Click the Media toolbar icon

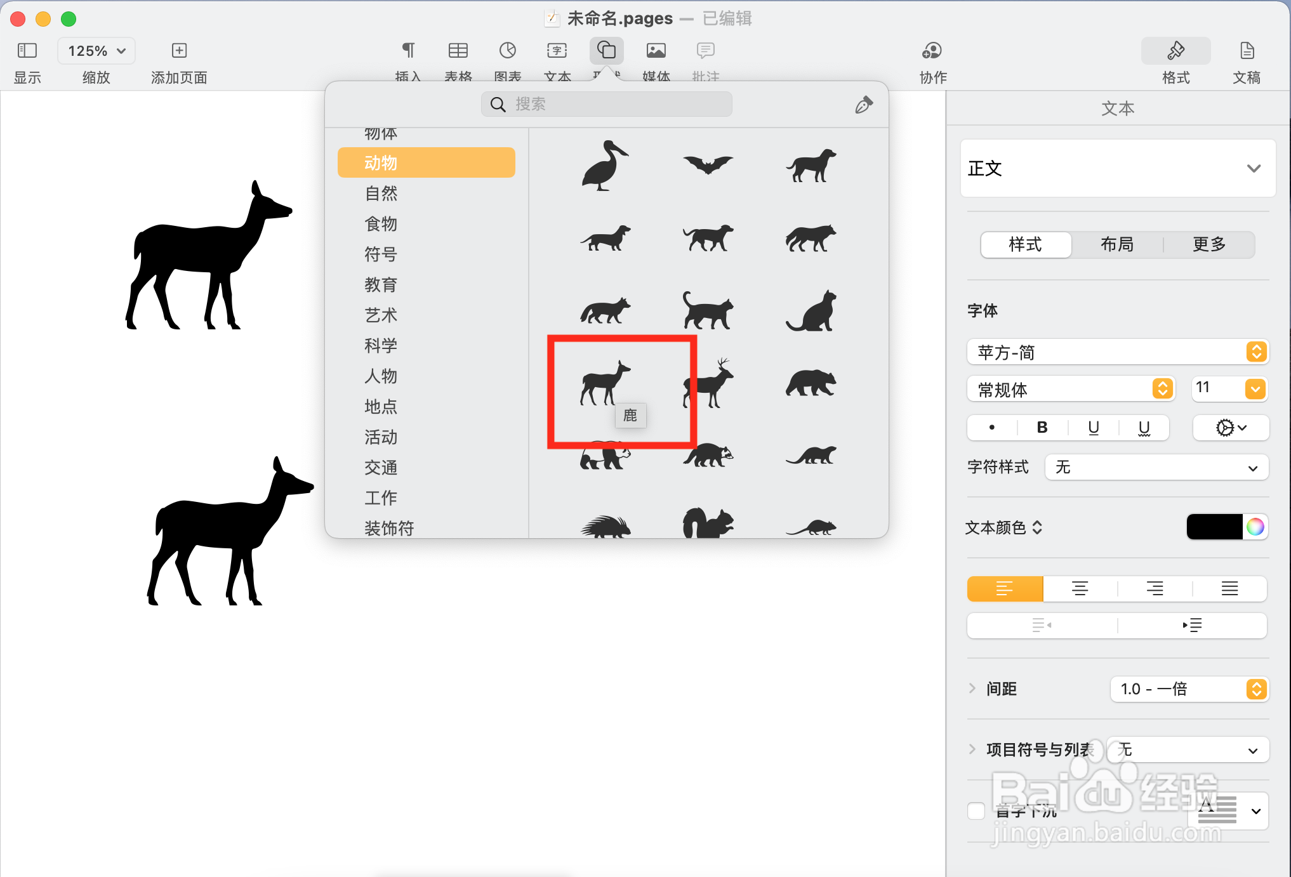pos(656,51)
